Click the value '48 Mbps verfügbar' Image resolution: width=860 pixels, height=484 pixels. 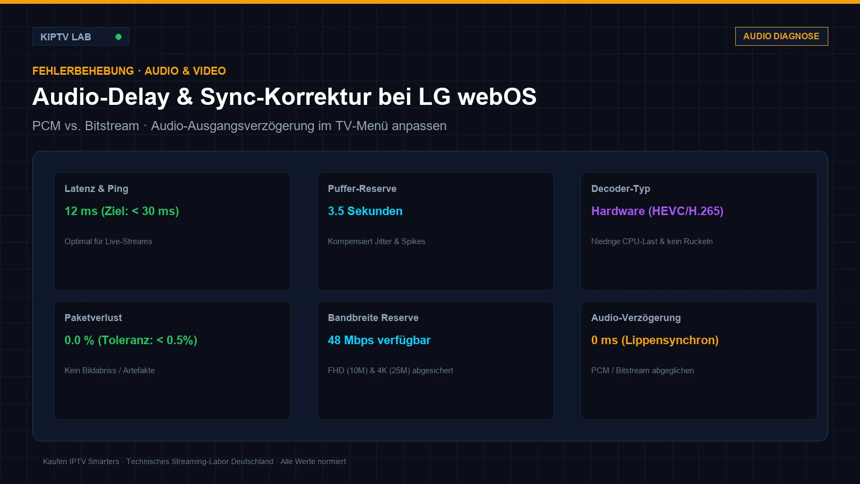coord(379,340)
